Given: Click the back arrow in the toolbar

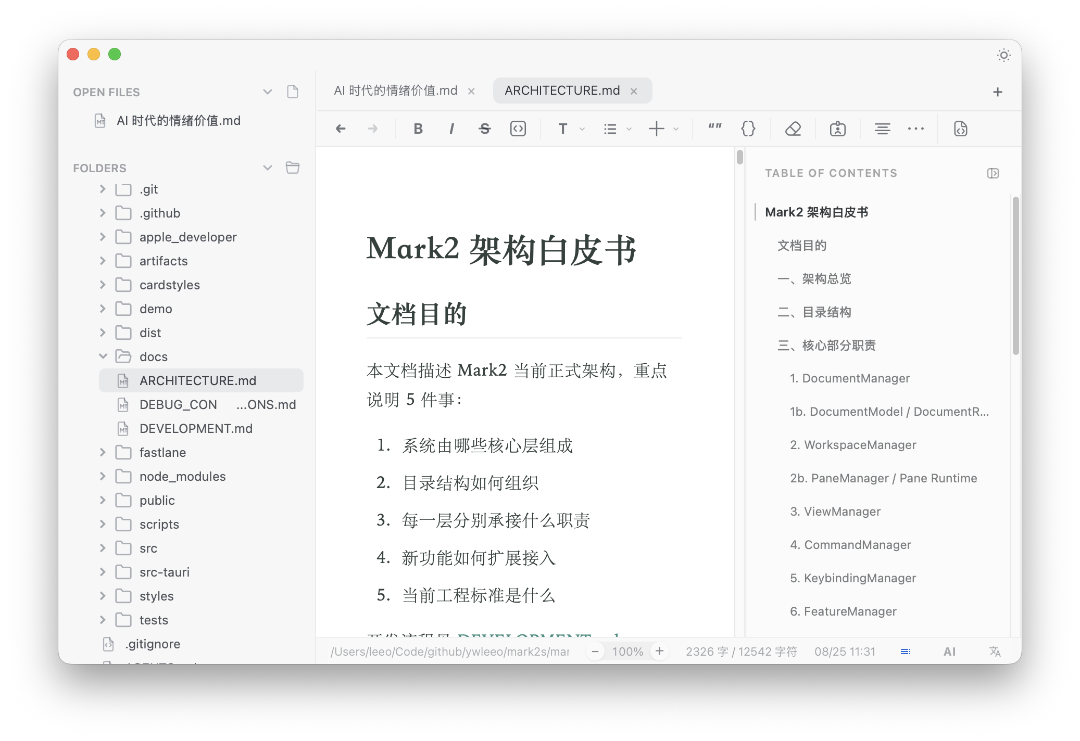Looking at the screenshot, I should 341,129.
